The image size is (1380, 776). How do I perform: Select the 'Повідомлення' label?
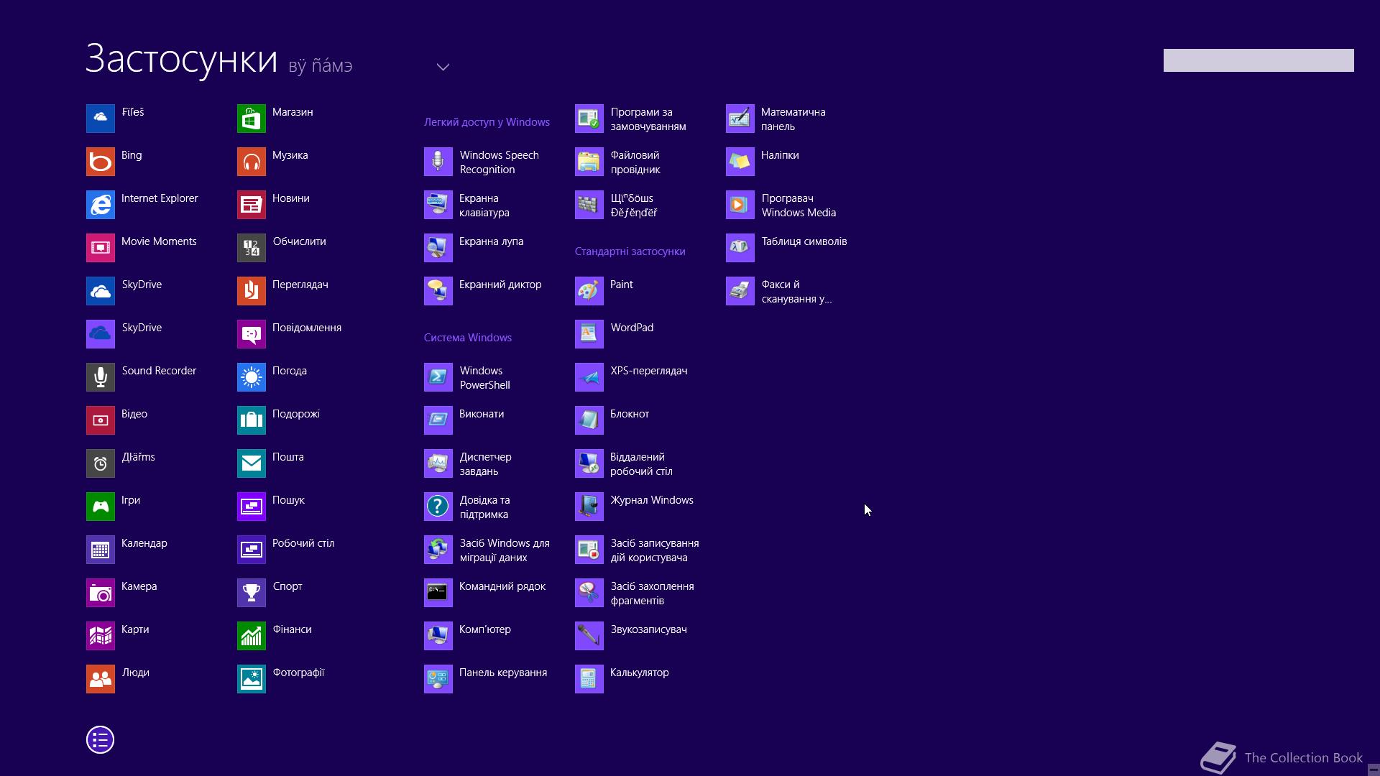point(307,328)
